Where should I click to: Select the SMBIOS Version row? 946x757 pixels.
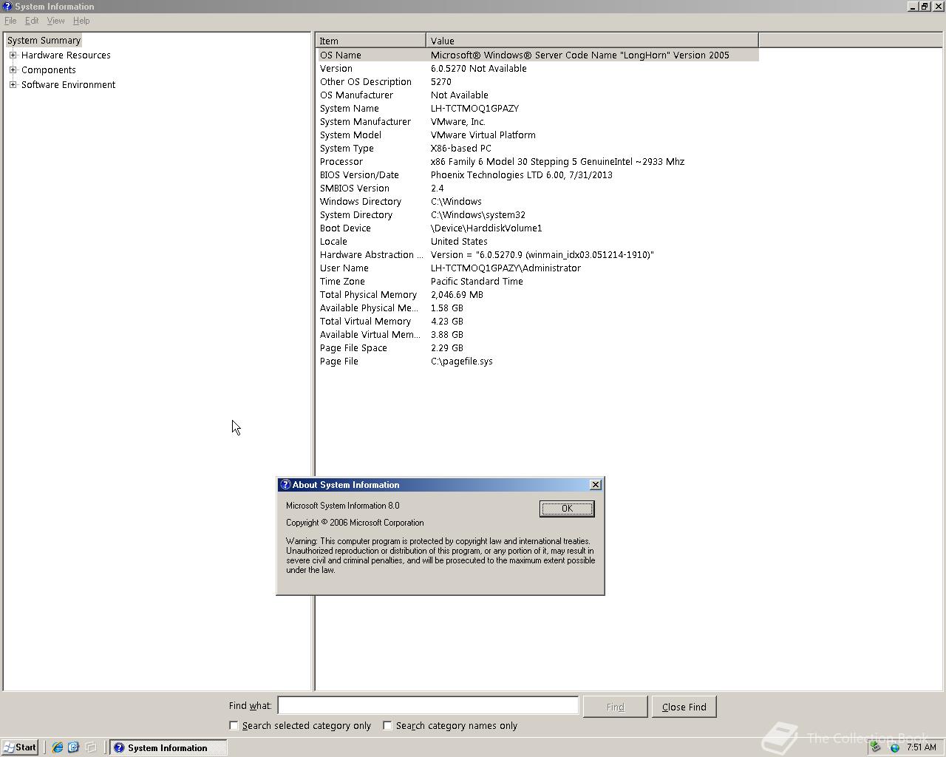(x=538, y=189)
